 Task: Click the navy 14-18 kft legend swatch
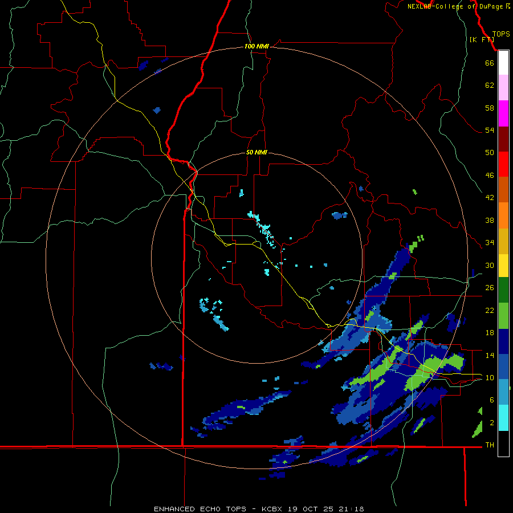tap(503, 341)
